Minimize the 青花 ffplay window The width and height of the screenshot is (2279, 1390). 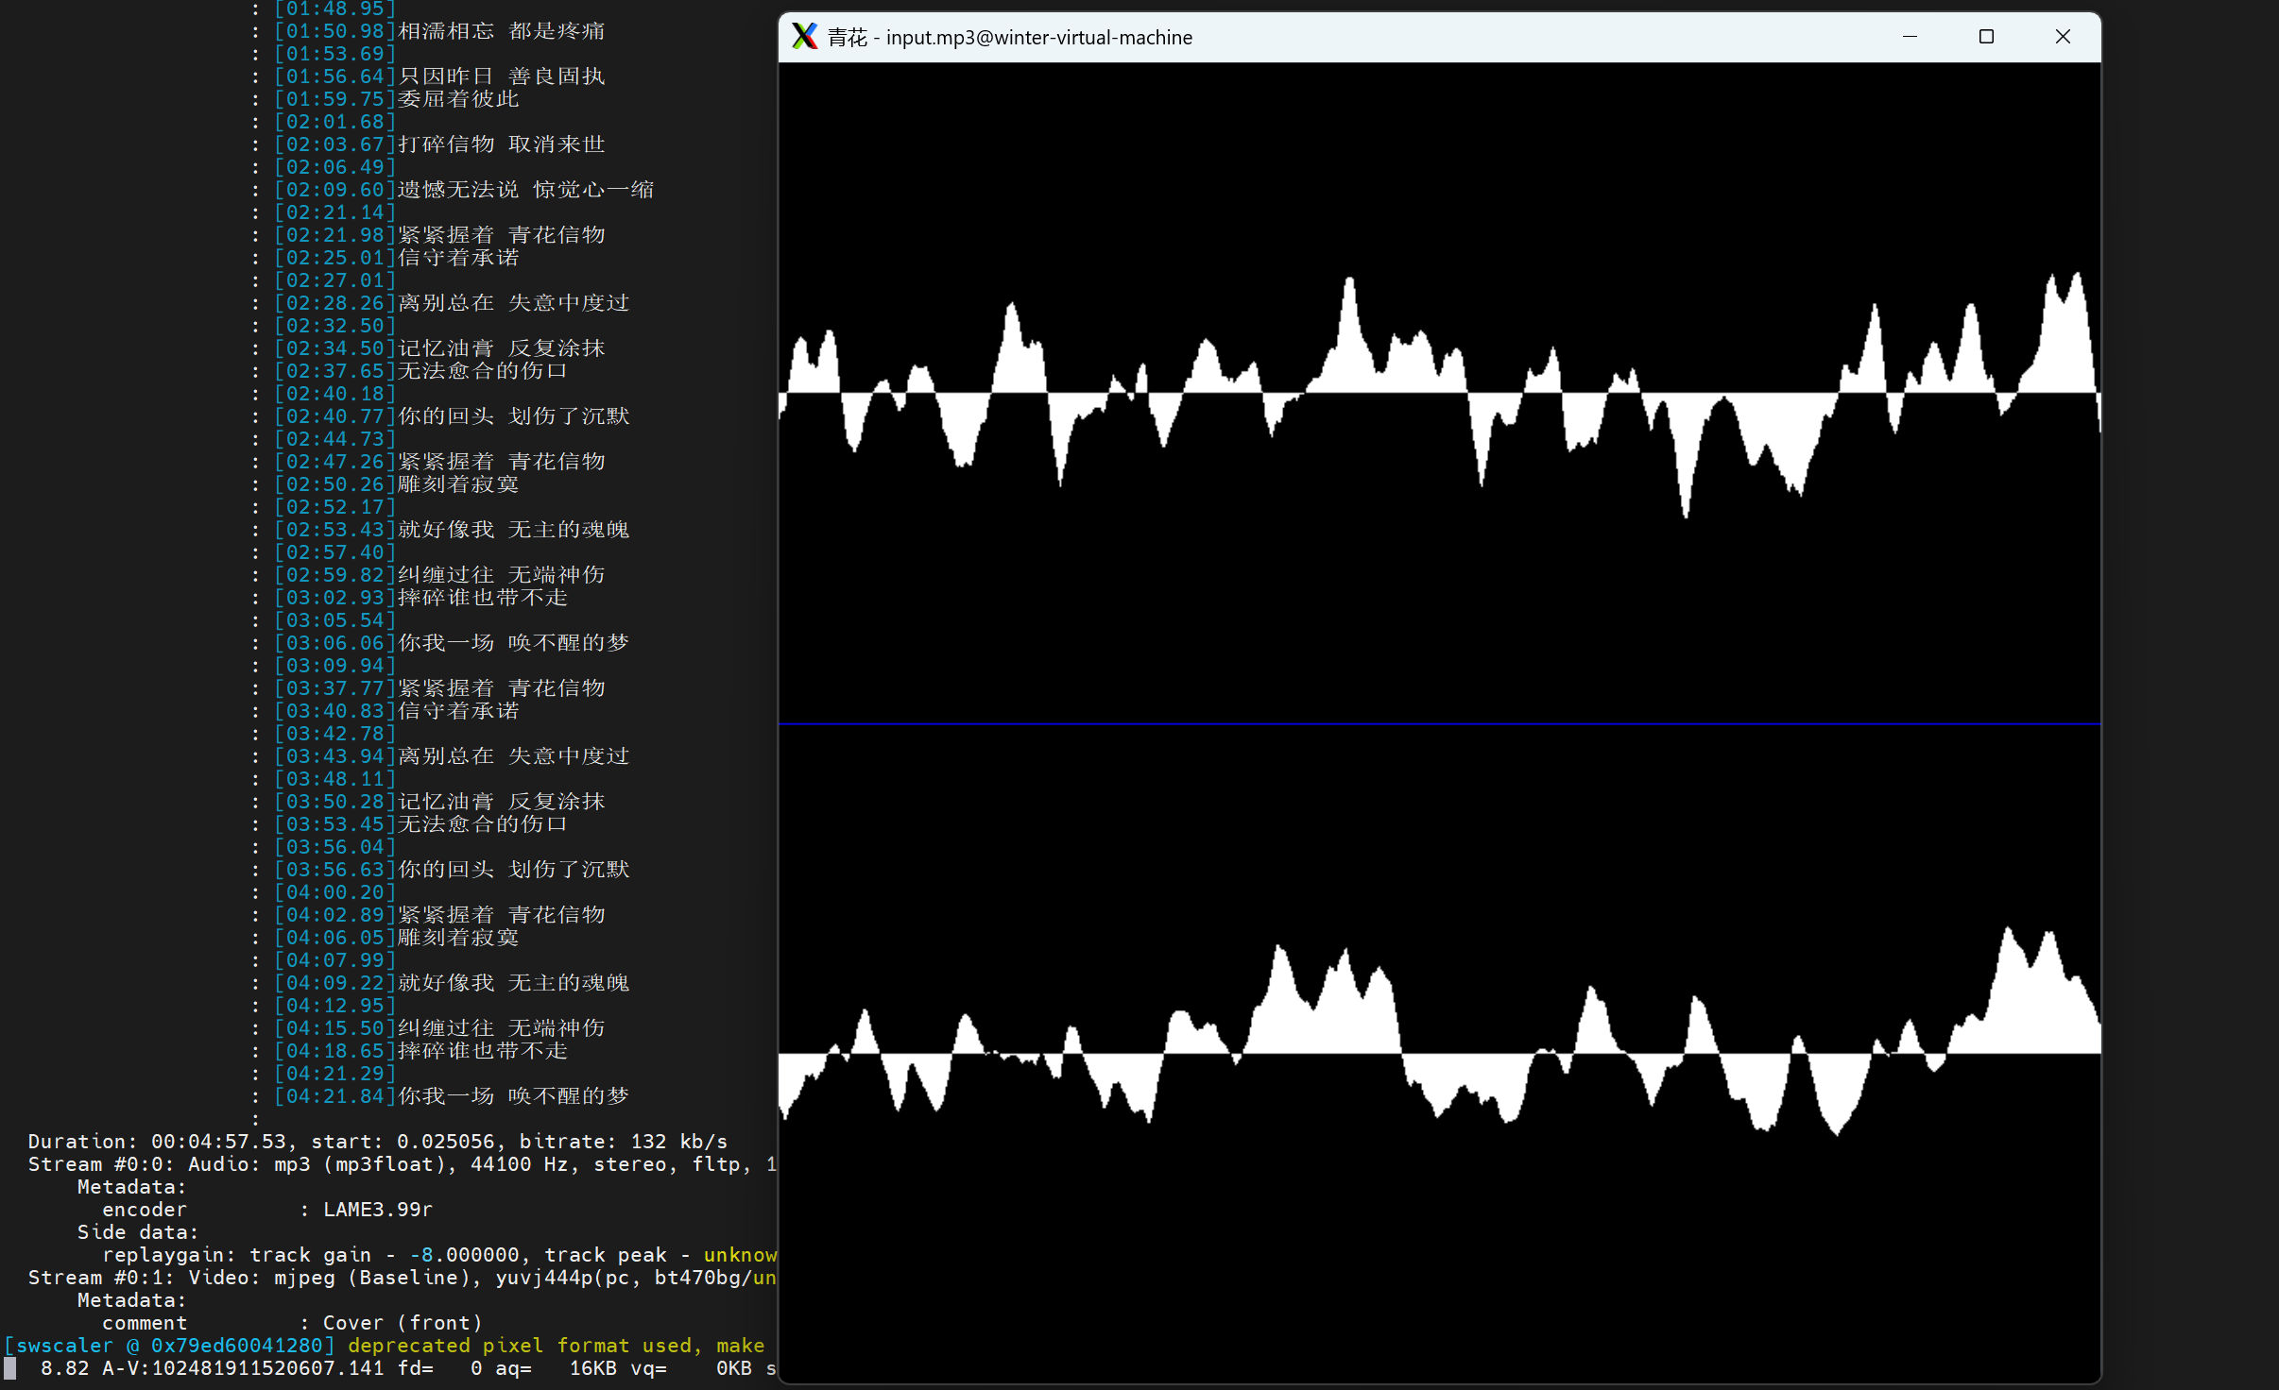click(x=1910, y=37)
